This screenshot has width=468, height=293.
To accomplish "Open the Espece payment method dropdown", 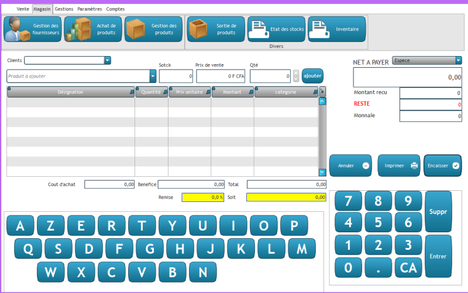I will coord(458,60).
